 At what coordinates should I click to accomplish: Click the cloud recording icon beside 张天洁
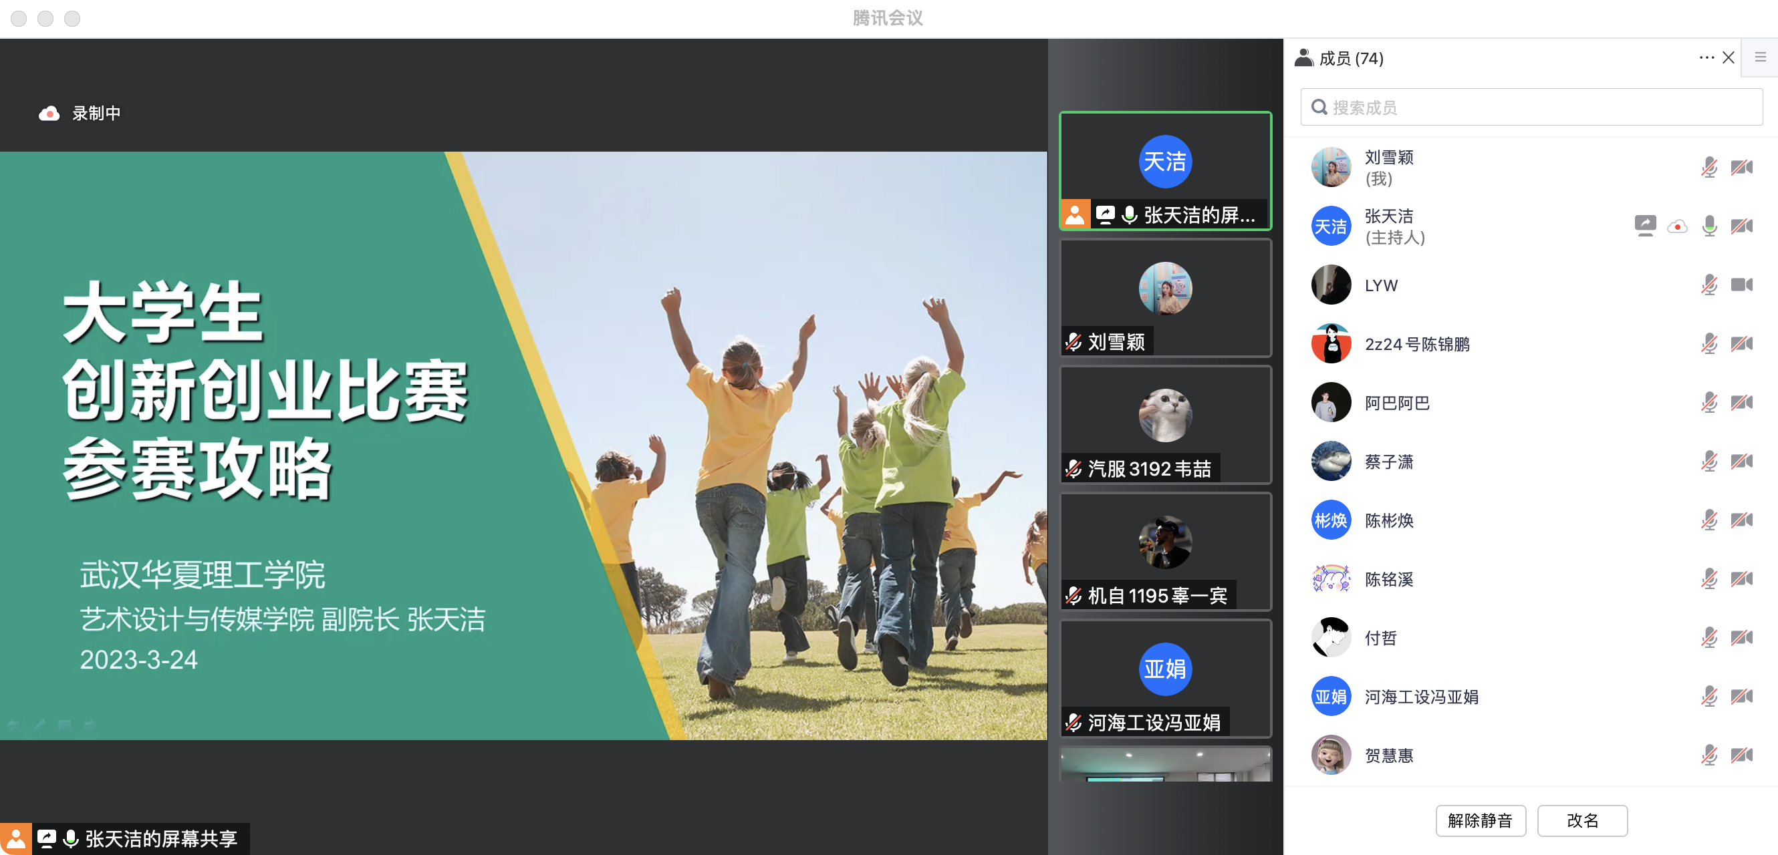pos(1677,226)
